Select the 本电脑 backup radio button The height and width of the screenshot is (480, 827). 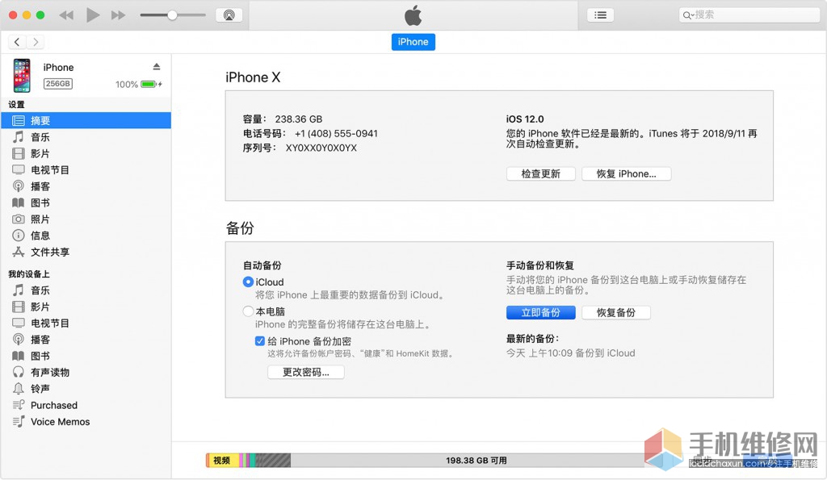coord(248,311)
